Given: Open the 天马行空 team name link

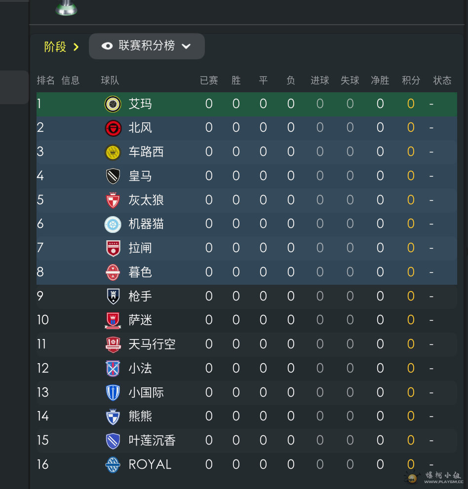Looking at the screenshot, I should pyautogui.click(x=152, y=344).
